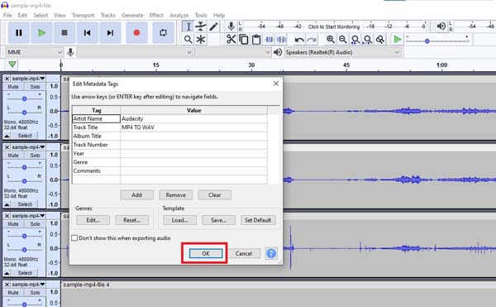Check Don't show this when exporting audio

tap(74, 238)
